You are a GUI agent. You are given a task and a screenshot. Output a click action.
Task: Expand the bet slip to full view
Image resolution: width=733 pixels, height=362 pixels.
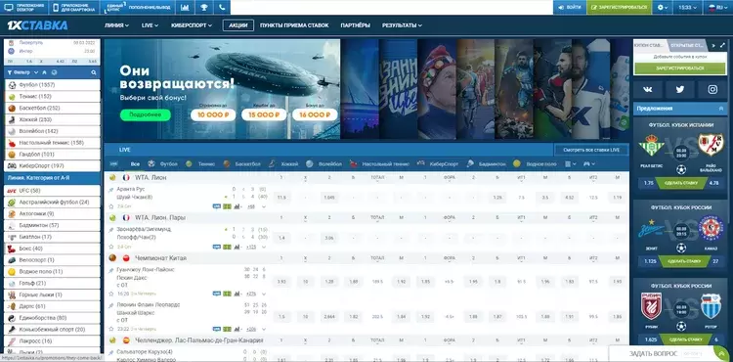722,45
